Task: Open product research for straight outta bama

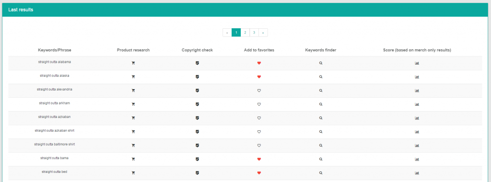Action: pyautogui.click(x=133, y=159)
